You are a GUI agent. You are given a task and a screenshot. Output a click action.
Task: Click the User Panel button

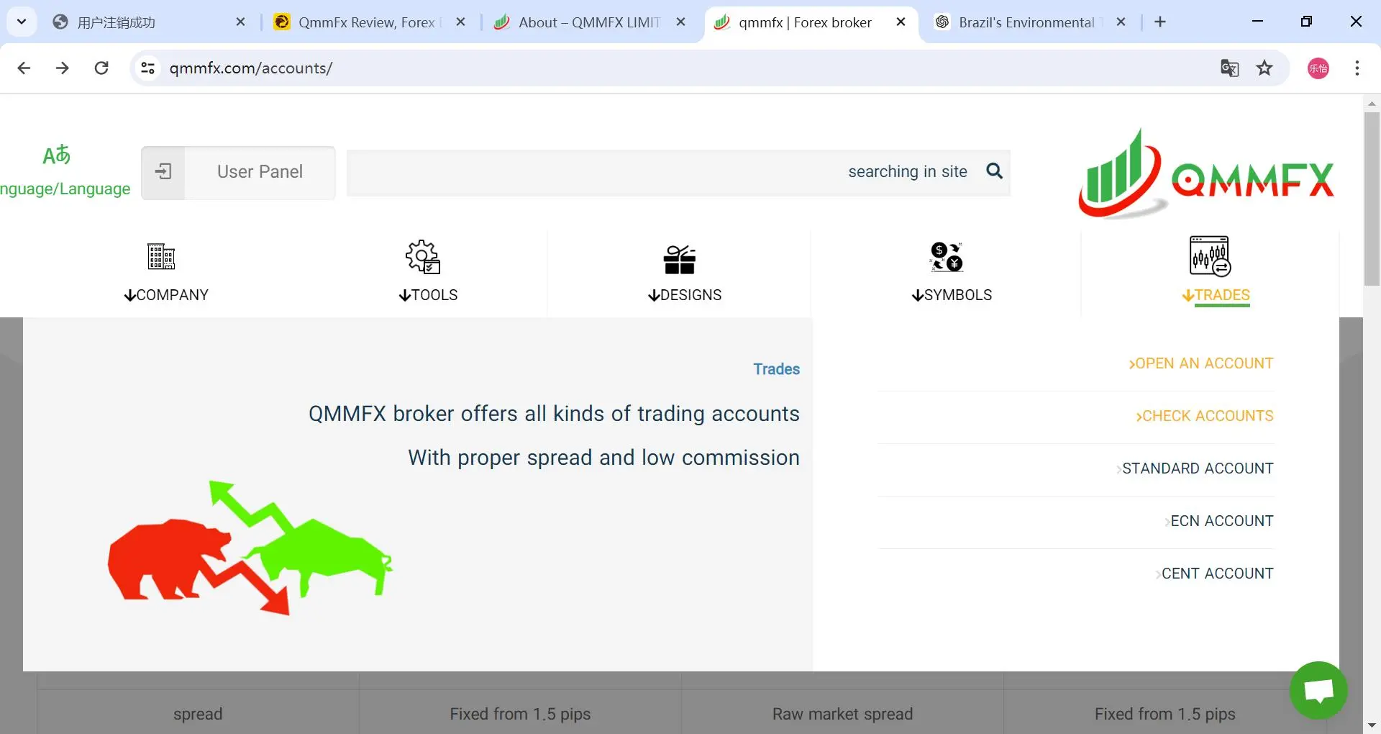(239, 172)
